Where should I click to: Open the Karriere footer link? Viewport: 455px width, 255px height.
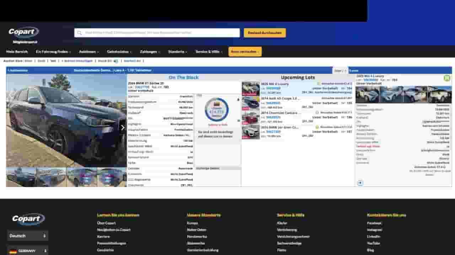pos(103,237)
